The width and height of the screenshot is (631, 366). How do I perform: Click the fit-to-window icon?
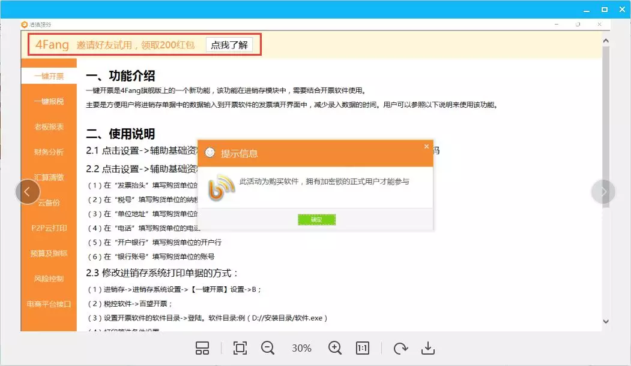pos(240,348)
